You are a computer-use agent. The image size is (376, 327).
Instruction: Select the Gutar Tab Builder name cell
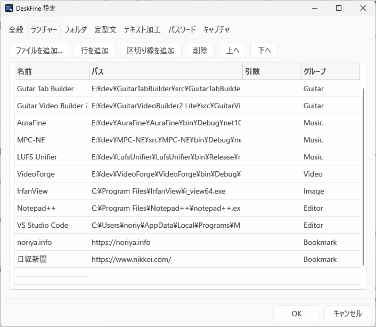[52, 89]
